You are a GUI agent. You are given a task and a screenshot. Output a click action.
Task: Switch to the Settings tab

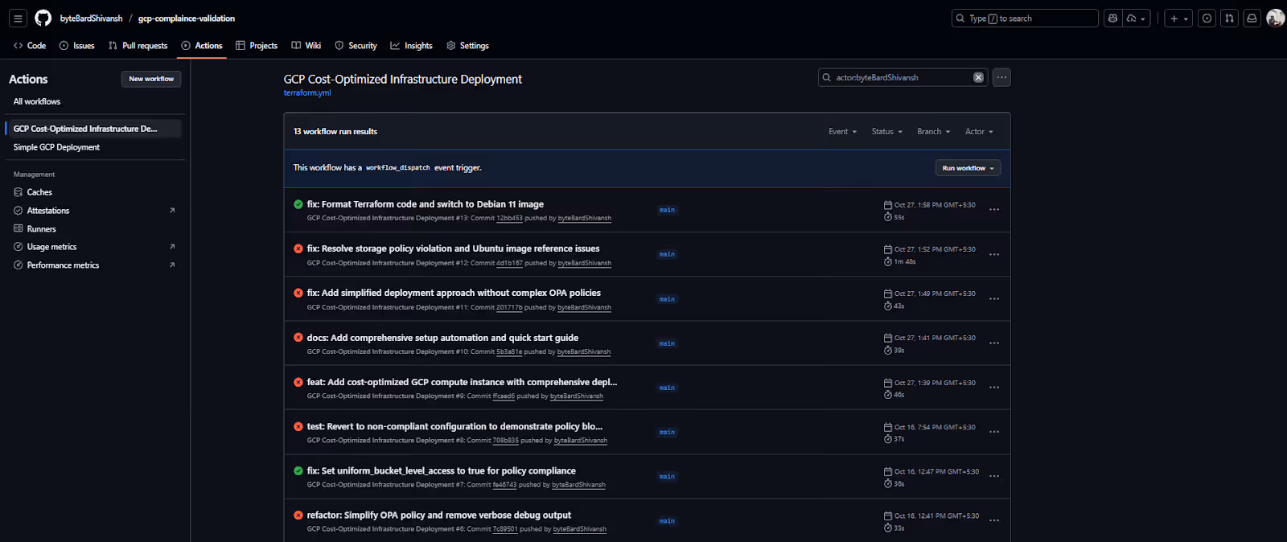pos(467,46)
